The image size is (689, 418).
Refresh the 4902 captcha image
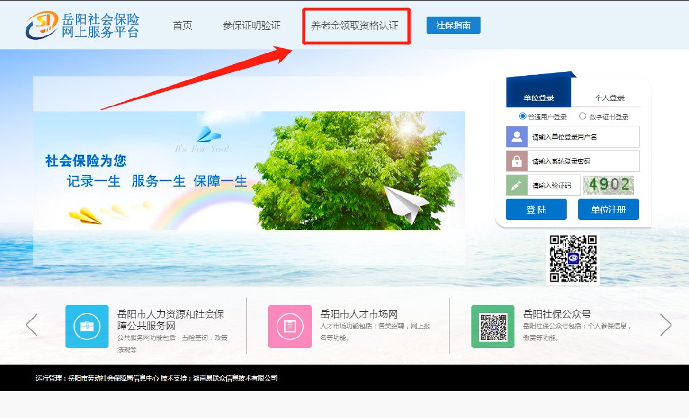(x=609, y=185)
